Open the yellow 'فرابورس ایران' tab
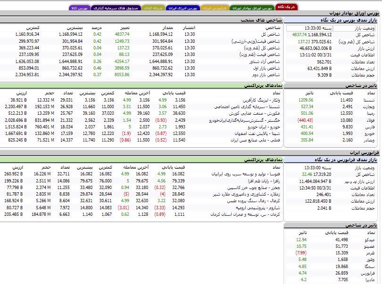Viewport: 382px width, 284px height. pos(215,8)
